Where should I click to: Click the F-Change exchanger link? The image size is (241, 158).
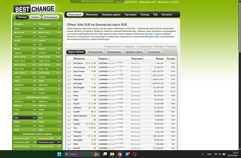click(x=78, y=74)
